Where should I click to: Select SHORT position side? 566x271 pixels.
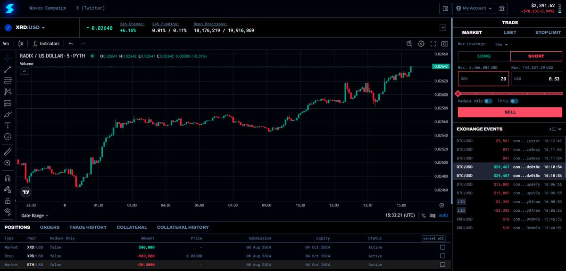536,56
